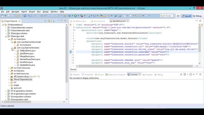Click the External Tools run icon

pos(82,16)
